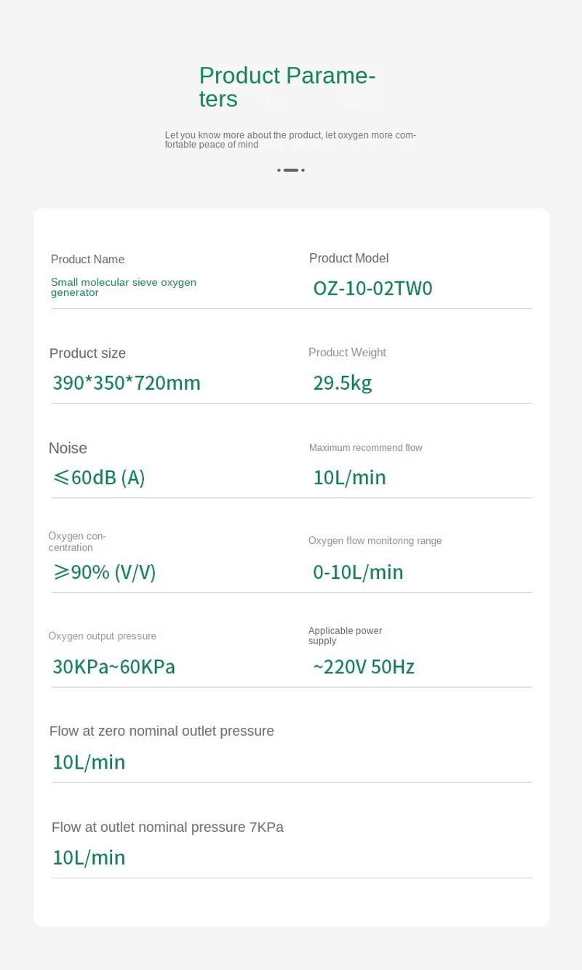The height and width of the screenshot is (970, 582).
Task: Click the 29.5kg product weight value
Action: click(342, 383)
